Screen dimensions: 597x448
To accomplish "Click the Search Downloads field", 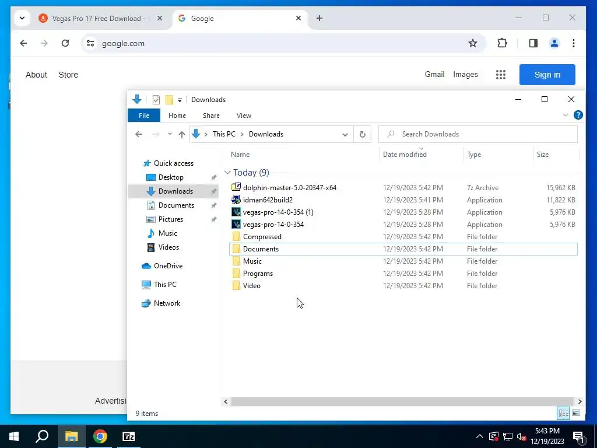I will click(x=478, y=134).
